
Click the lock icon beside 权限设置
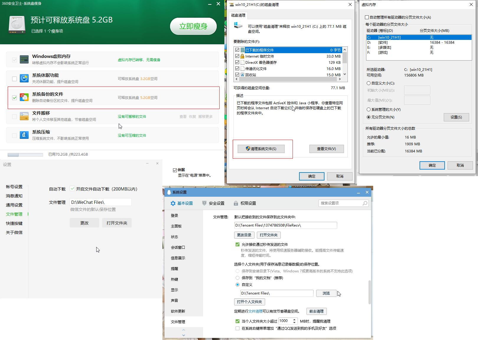point(236,203)
